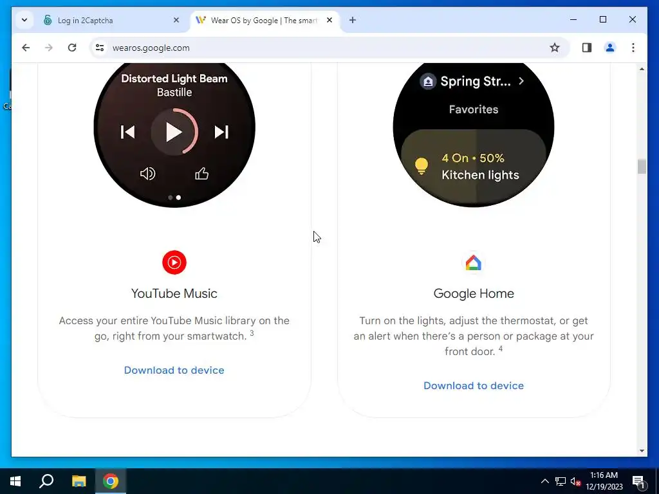Bookmark this page with the star
The width and height of the screenshot is (659, 494).
point(555,48)
